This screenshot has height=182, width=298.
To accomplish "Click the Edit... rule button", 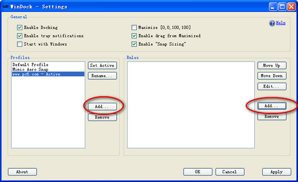I will 272,86.
